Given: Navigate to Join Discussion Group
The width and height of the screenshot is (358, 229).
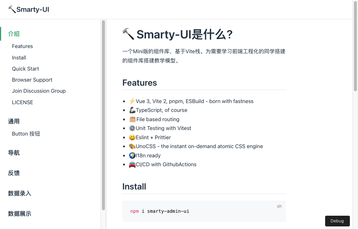Looking at the screenshot, I should tap(39, 91).
